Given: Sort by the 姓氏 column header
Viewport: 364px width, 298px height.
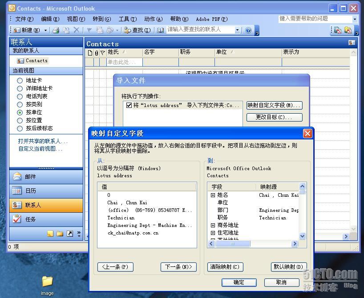Looking at the screenshot, I should click(x=125, y=52).
